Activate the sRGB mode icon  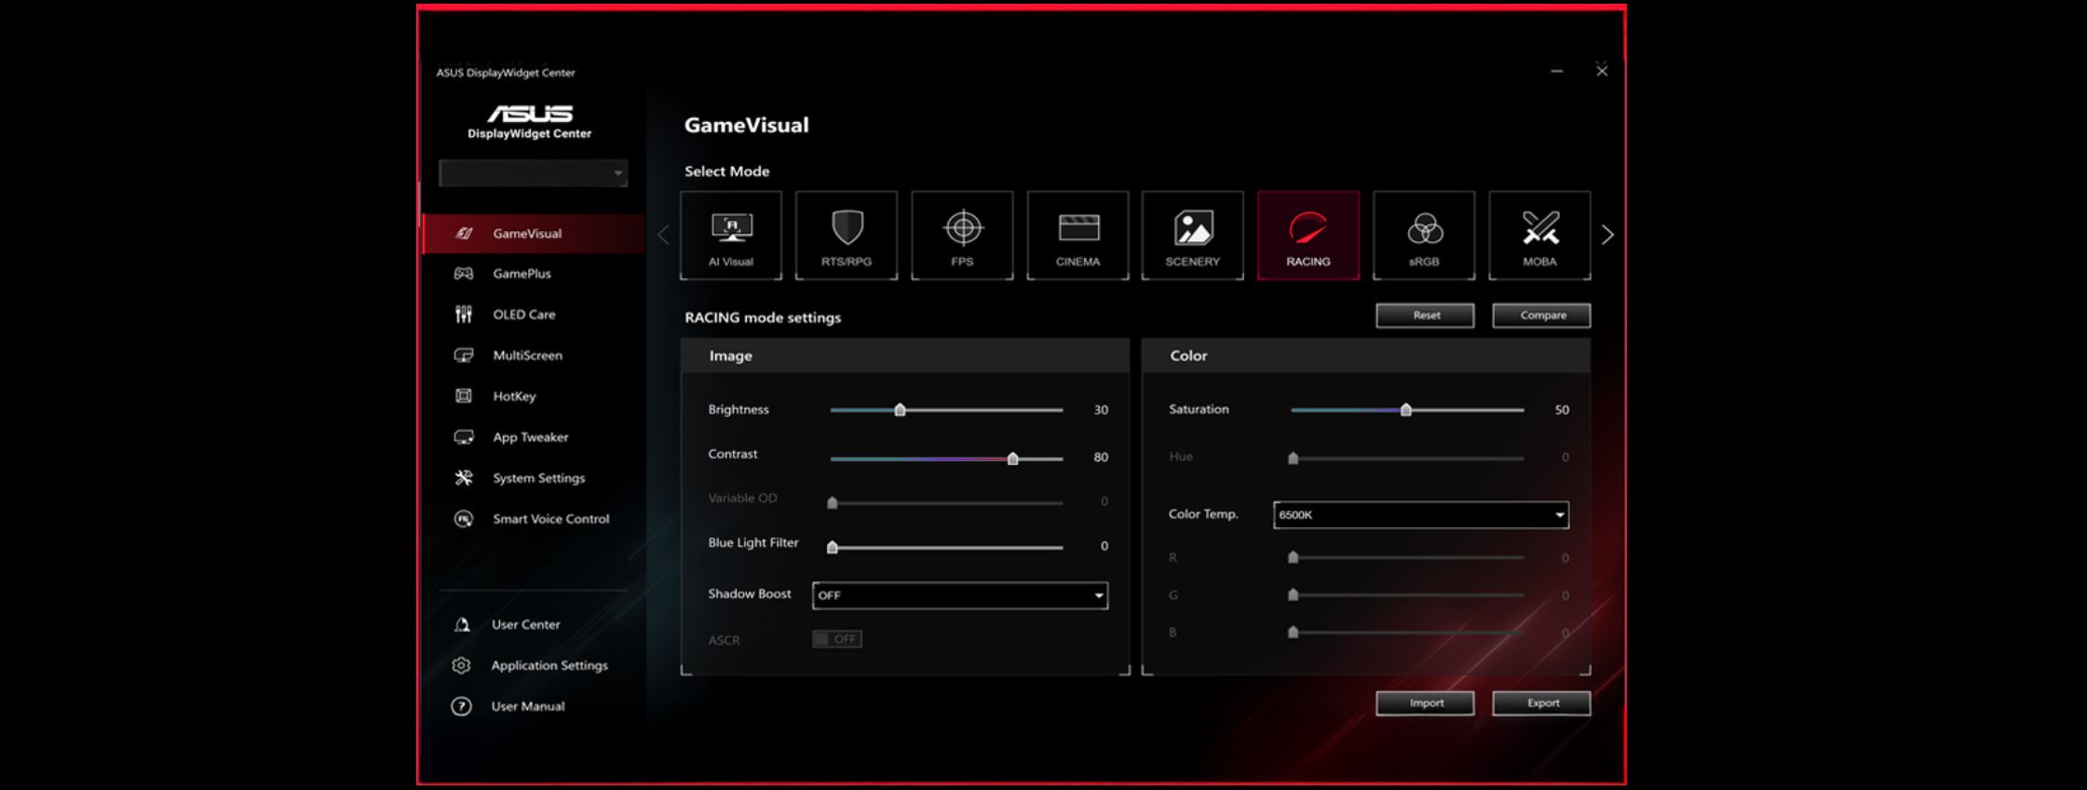1423,235
